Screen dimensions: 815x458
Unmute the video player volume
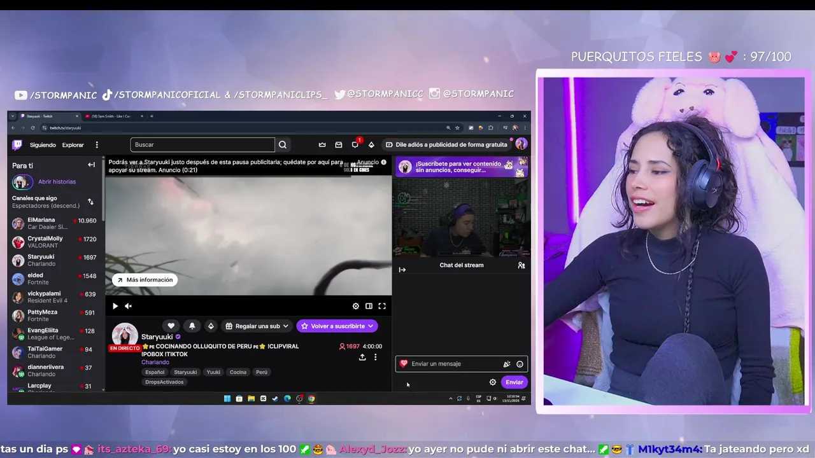pyautogui.click(x=128, y=306)
